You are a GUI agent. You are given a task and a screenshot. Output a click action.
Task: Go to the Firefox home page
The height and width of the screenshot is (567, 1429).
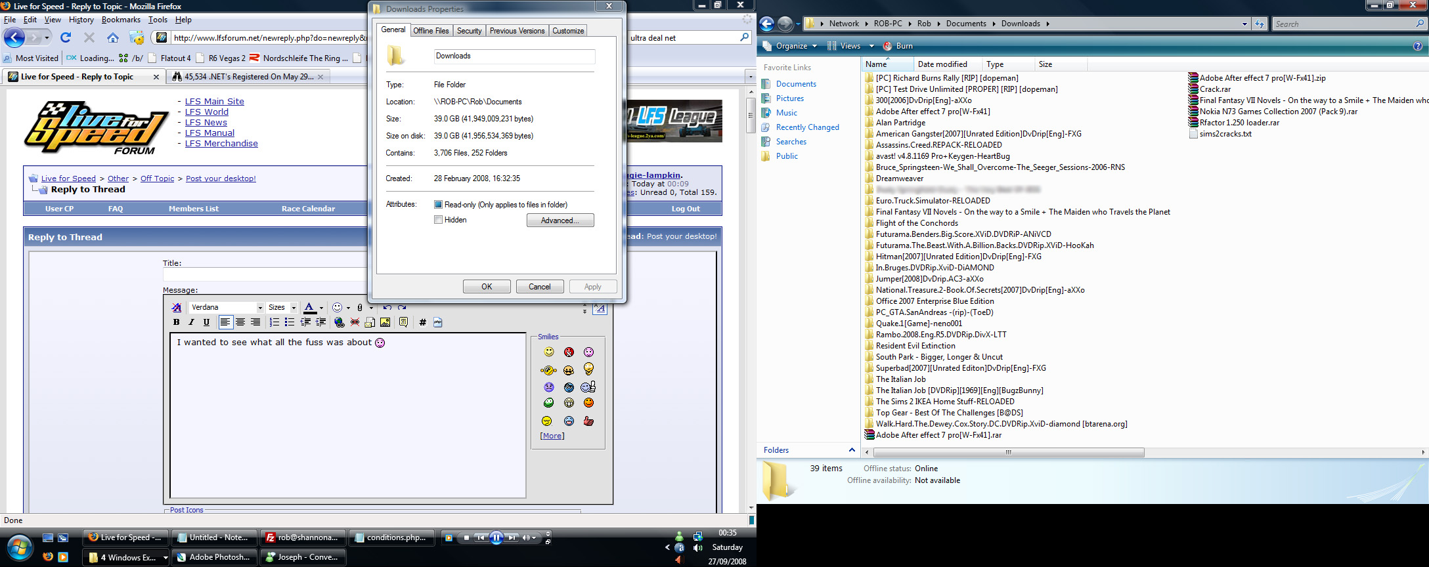pos(113,37)
